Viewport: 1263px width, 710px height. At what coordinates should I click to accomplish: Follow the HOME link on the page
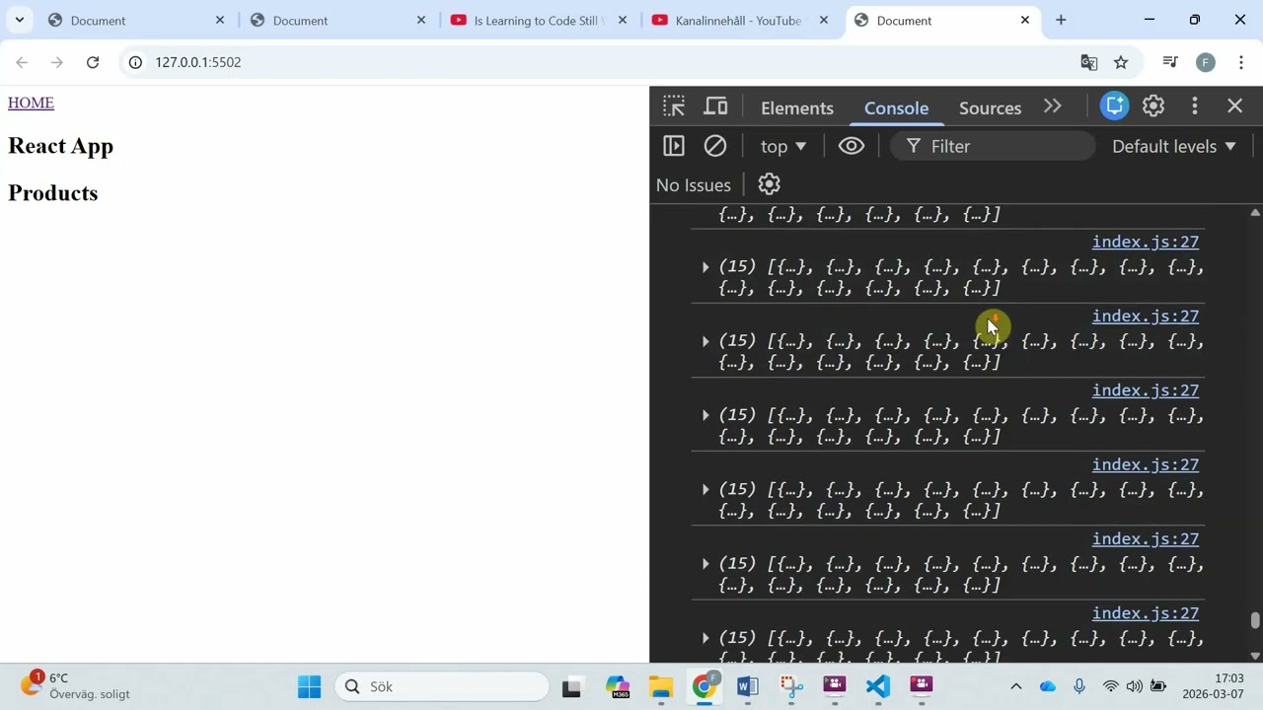pyautogui.click(x=31, y=103)
